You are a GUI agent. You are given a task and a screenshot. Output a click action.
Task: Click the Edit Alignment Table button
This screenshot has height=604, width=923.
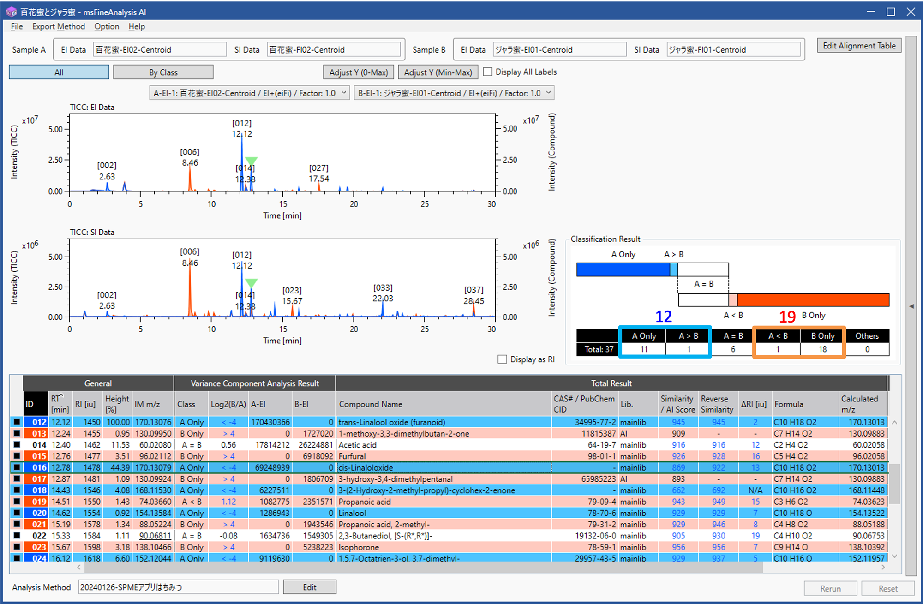pos(859,45)
